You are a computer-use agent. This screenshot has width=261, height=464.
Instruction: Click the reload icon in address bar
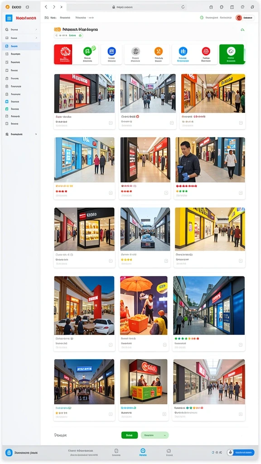coord(183,7)
